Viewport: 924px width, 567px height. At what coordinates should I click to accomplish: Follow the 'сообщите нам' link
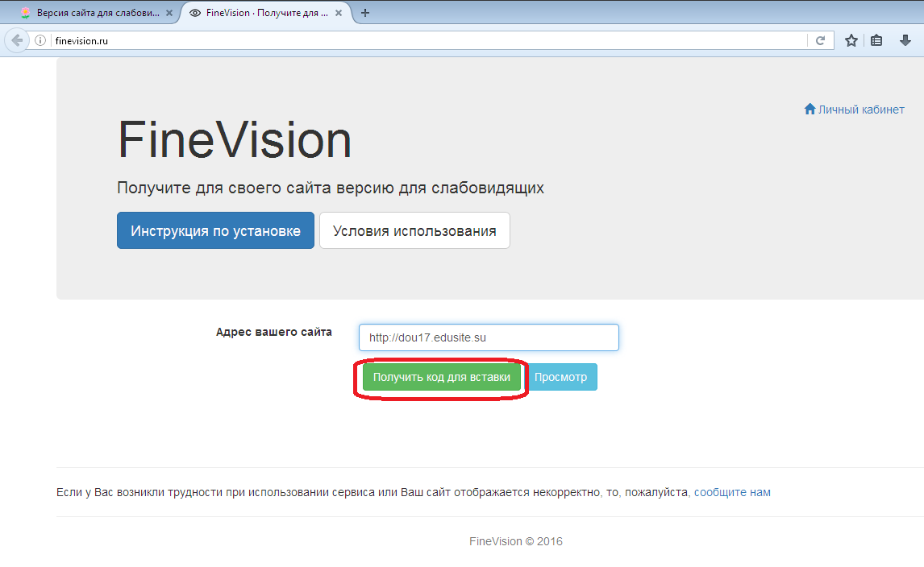click(x=732, y=492)
